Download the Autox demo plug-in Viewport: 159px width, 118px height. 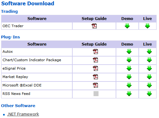point(129,52)
